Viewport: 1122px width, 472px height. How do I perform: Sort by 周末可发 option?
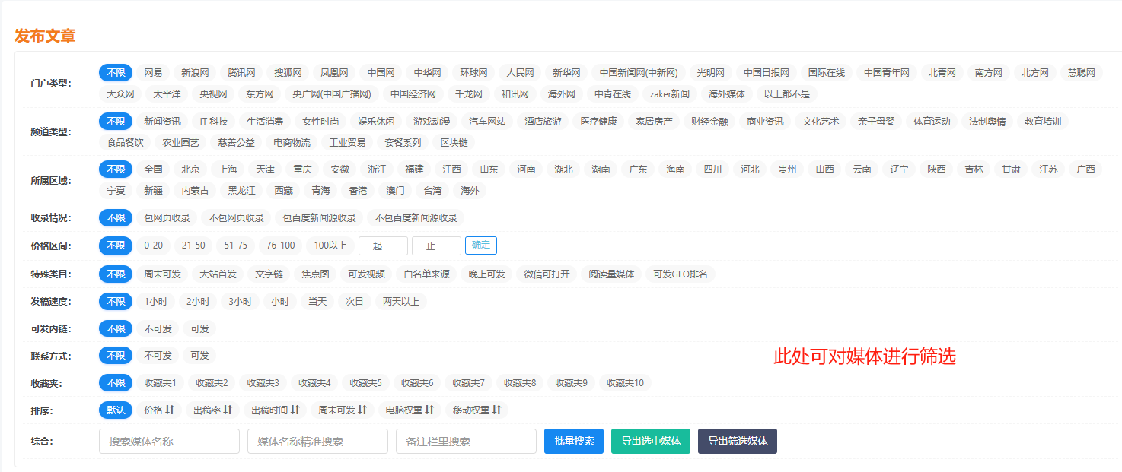coord(343,410)
